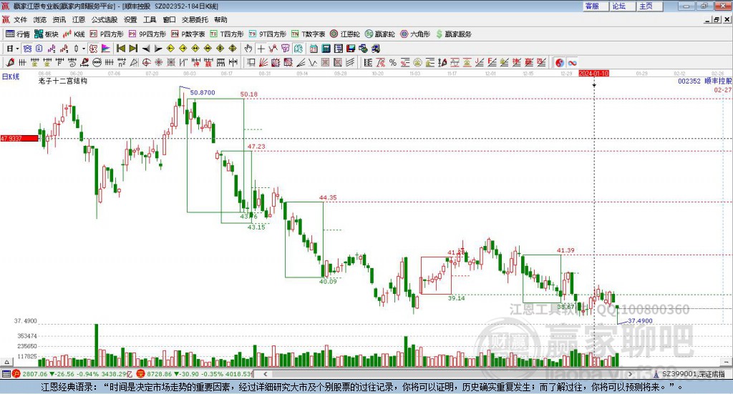
Task: Click the 主页 homepage button
Action: (x=650, y=6)
